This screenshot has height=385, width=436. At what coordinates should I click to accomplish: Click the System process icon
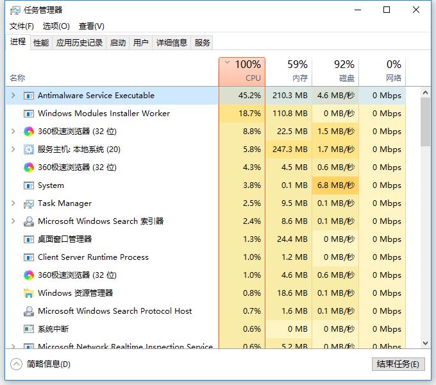click(29, 185)
